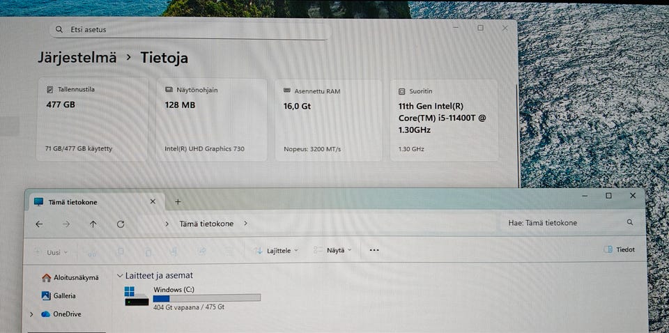
Task: Click the display icon beside Näytönohjain
Action: (169, 90)
